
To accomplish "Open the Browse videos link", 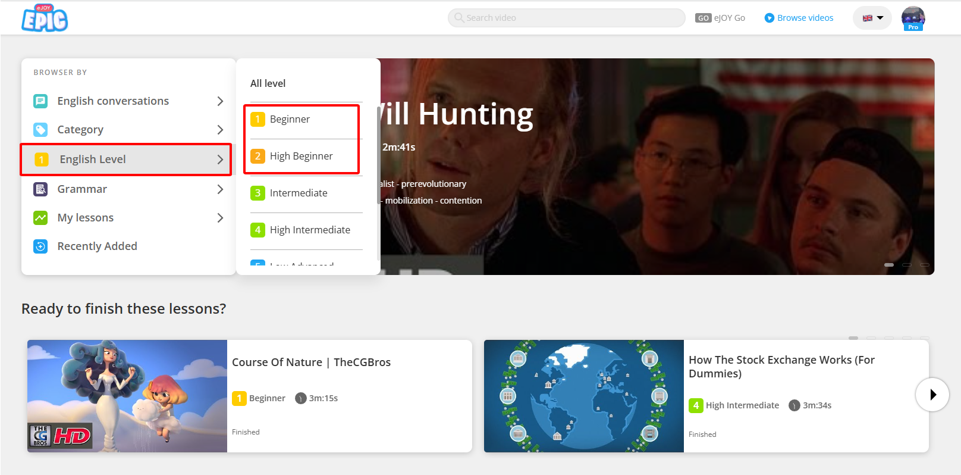I will (799, 18).
